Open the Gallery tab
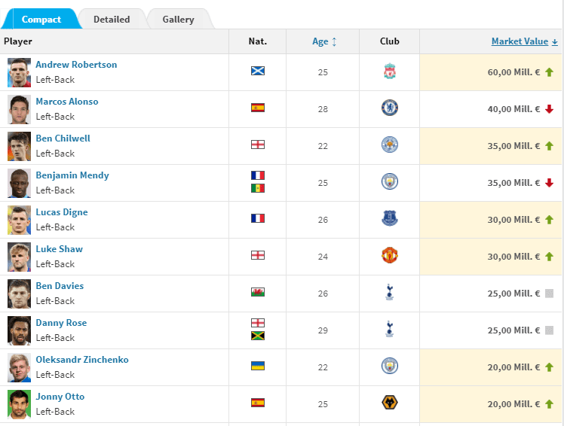Image resolution: width=564 pixels, height=426 pixels. pos(179,20)
